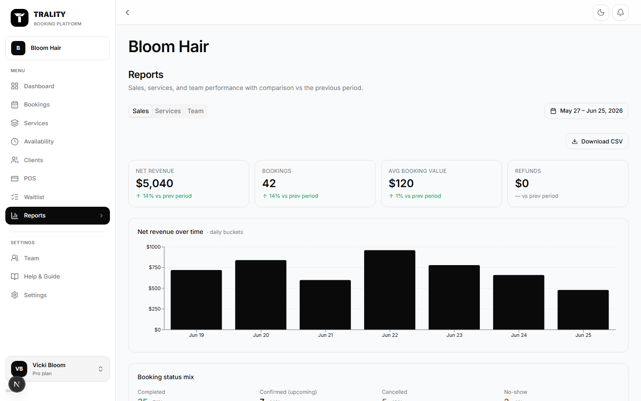Click the Avg Booking Value $120

pos(401,184)
